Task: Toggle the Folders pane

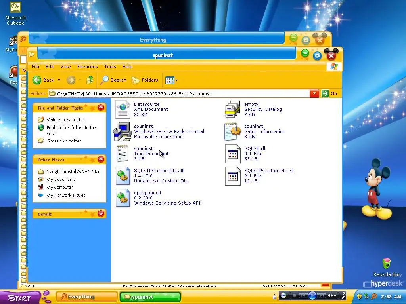Action: (145, 80)
